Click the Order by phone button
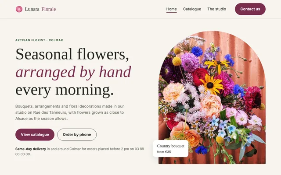The height and width of the screenshot is (175, 281). coord(77,135)
